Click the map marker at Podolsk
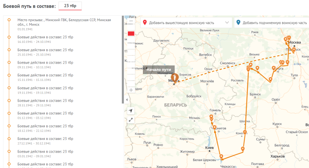 click(x=294, y=50)
